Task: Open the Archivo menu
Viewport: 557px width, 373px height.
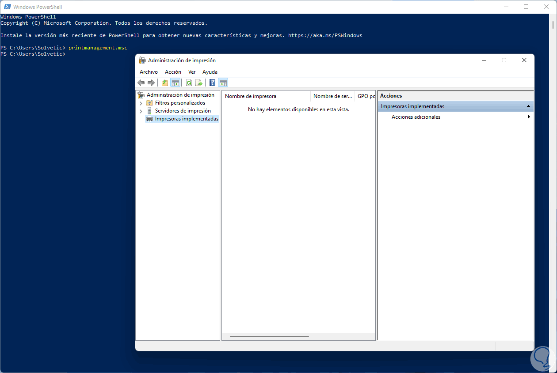Action: pos(149,72)
